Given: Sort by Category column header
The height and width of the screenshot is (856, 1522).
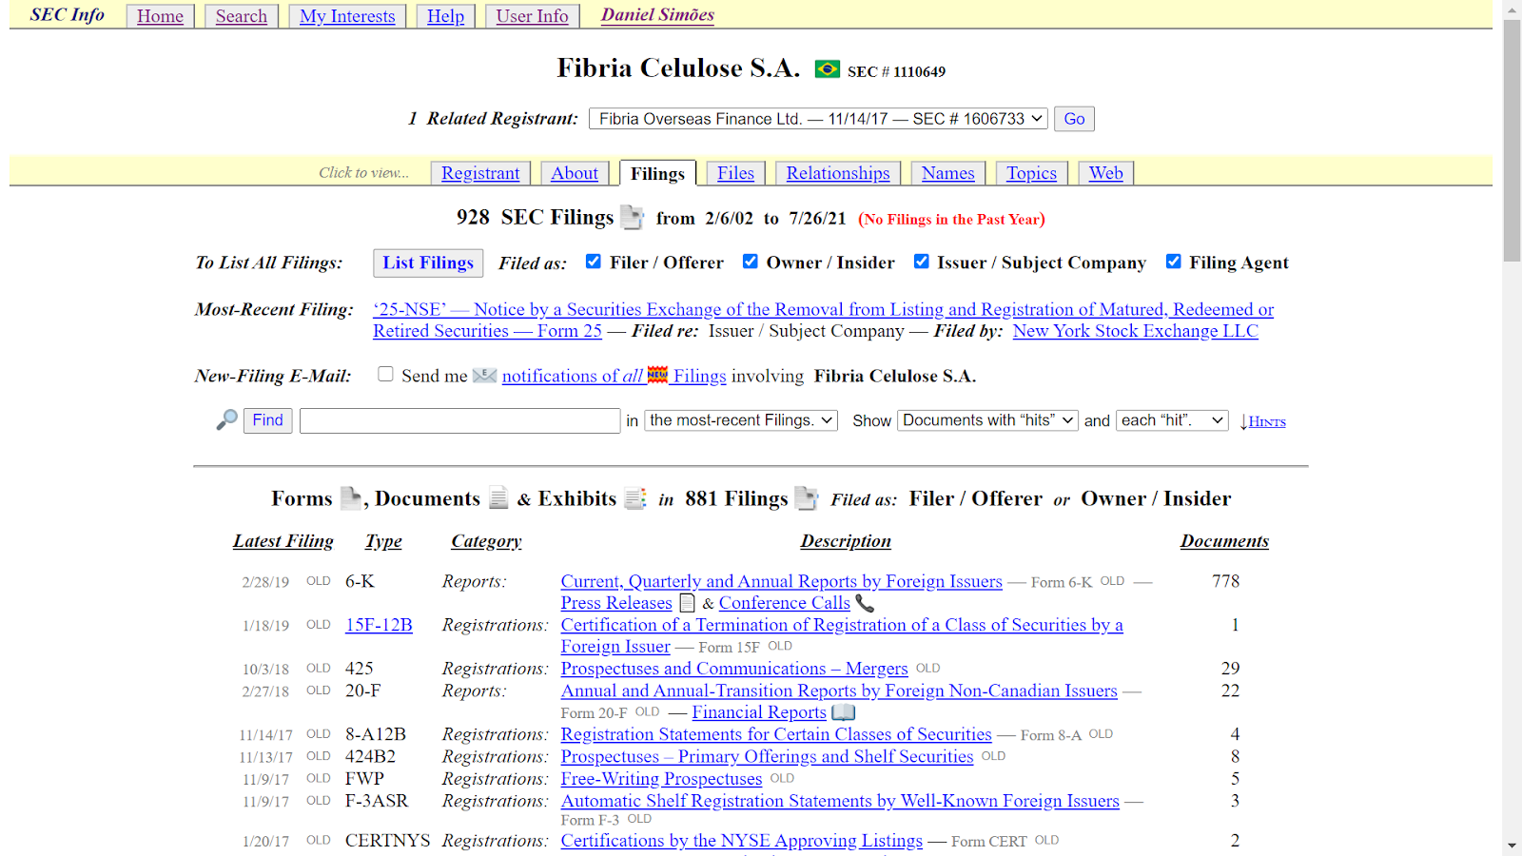Looking at the screenshot, I should tap(486, 541).
